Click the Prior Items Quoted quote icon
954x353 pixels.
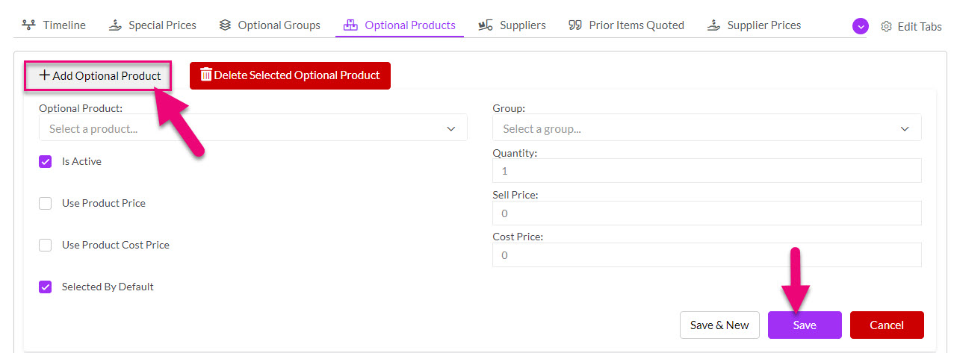575,25
